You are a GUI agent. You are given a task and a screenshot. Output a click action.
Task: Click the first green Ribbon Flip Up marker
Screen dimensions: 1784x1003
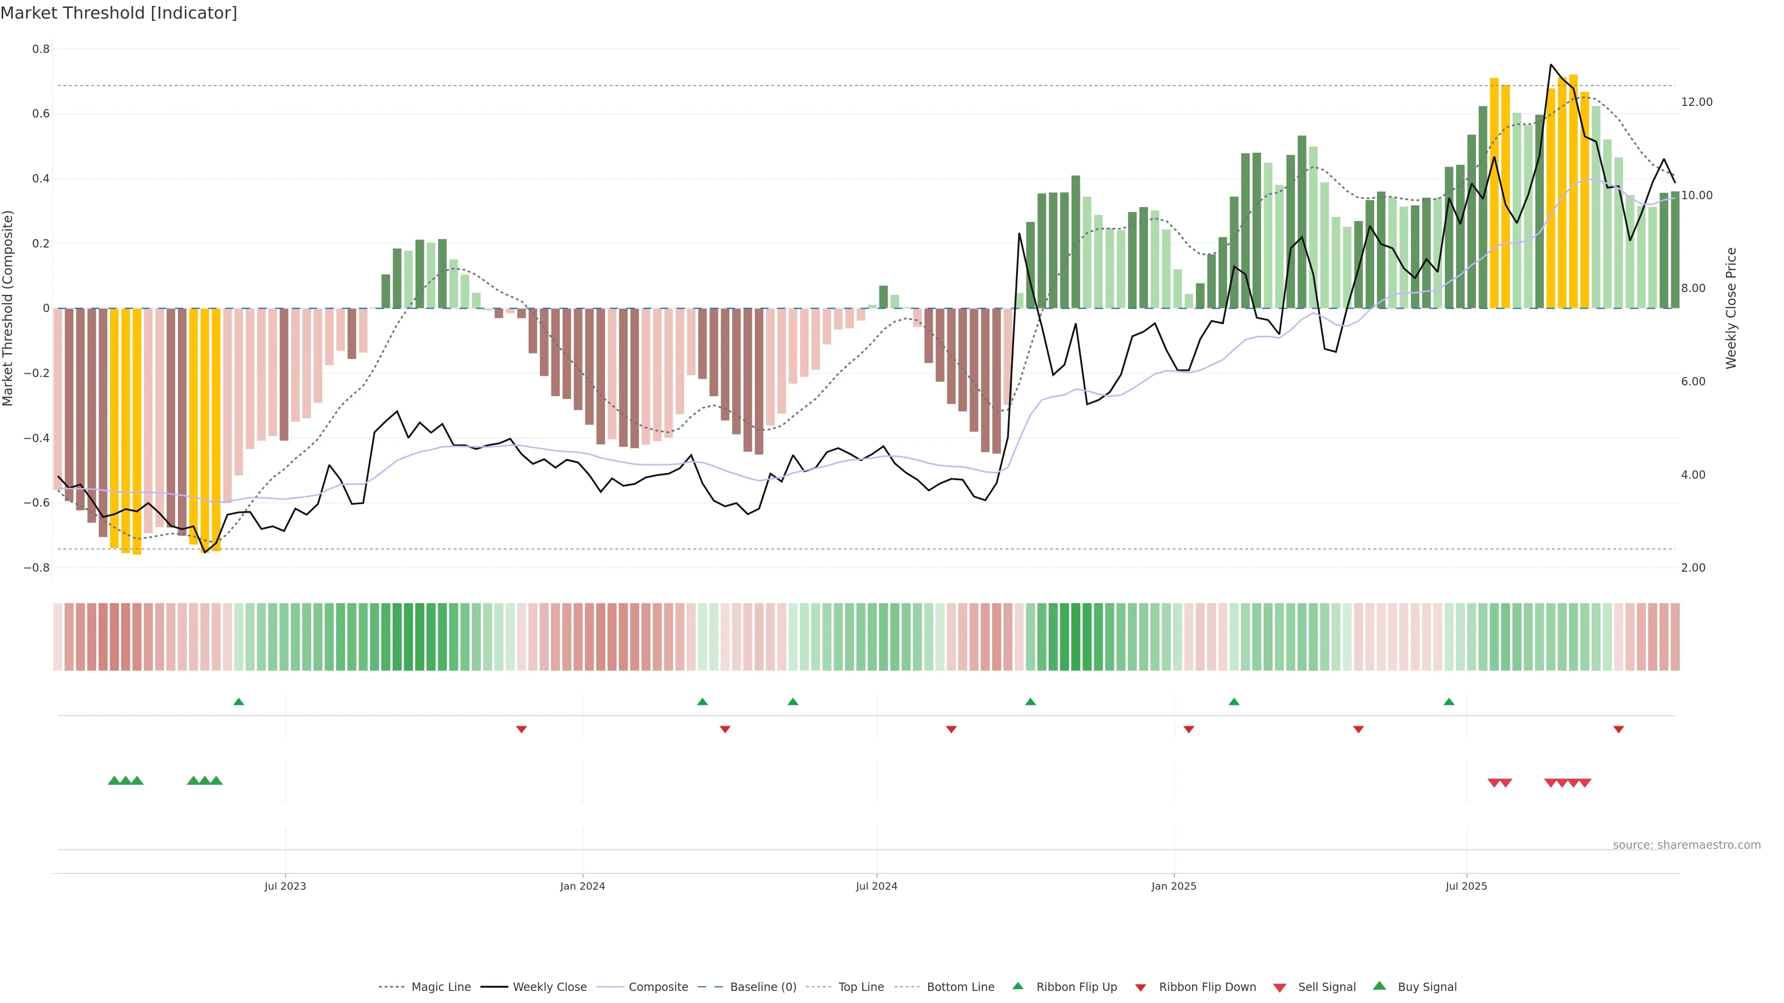point(239,702)
